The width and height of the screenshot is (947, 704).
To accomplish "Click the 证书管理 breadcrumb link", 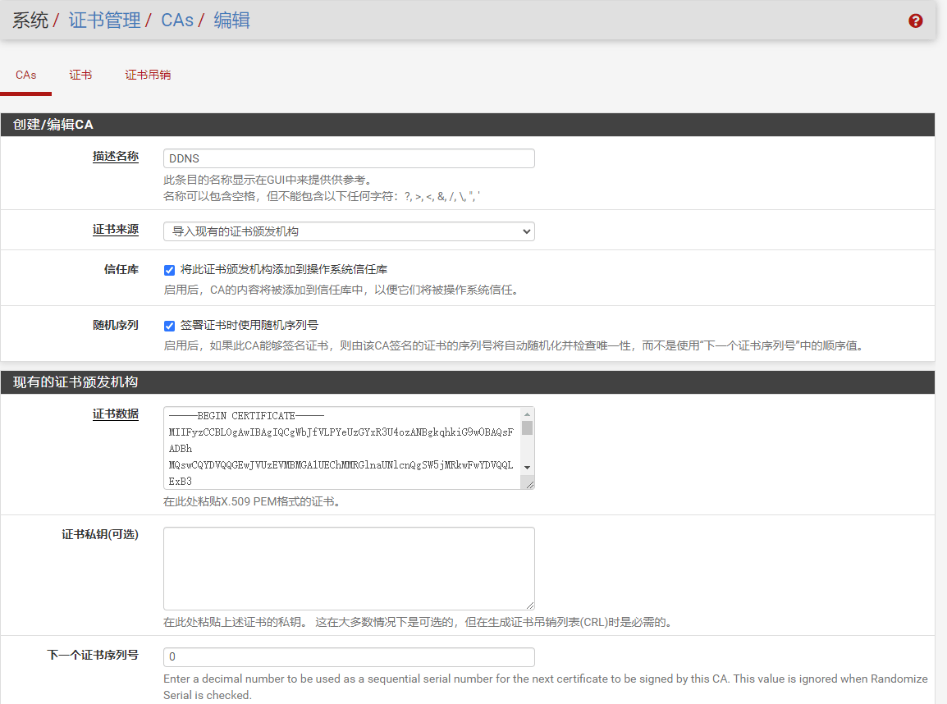I will tap(104, 21).
